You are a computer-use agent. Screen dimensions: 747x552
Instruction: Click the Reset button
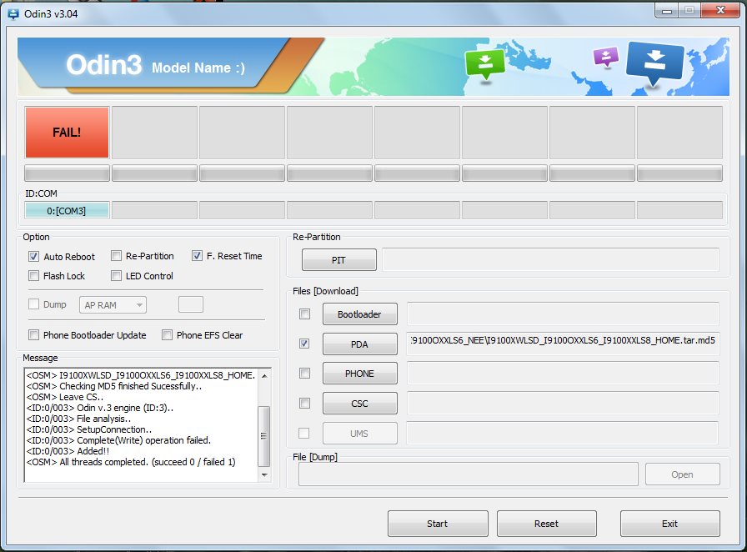(546, 524)
